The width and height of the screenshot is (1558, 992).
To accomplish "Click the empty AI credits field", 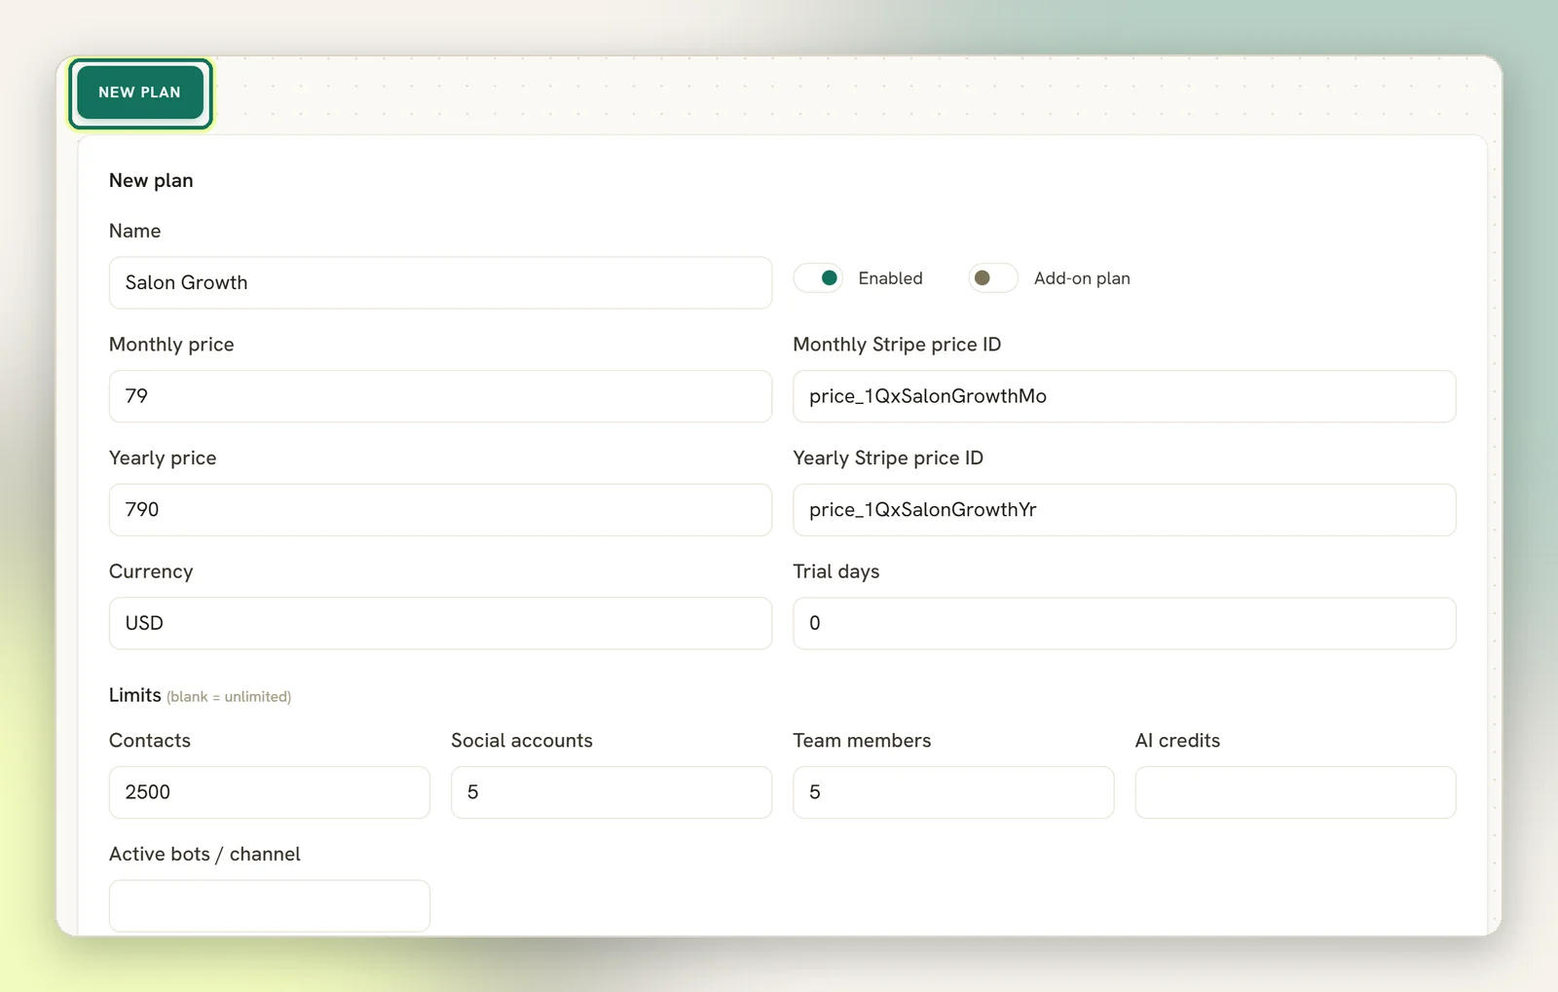I will 1296,792.
